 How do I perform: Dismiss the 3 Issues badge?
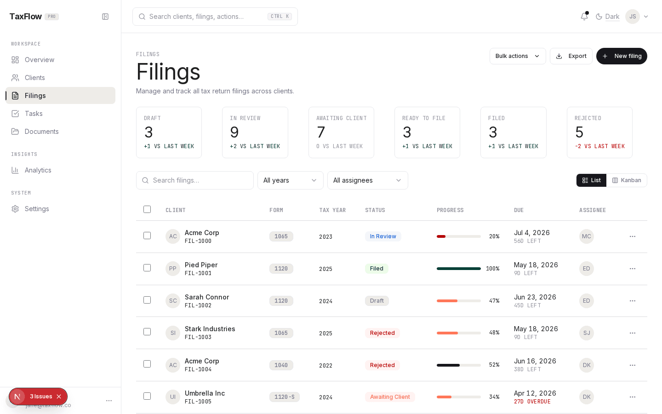point(59,397)
